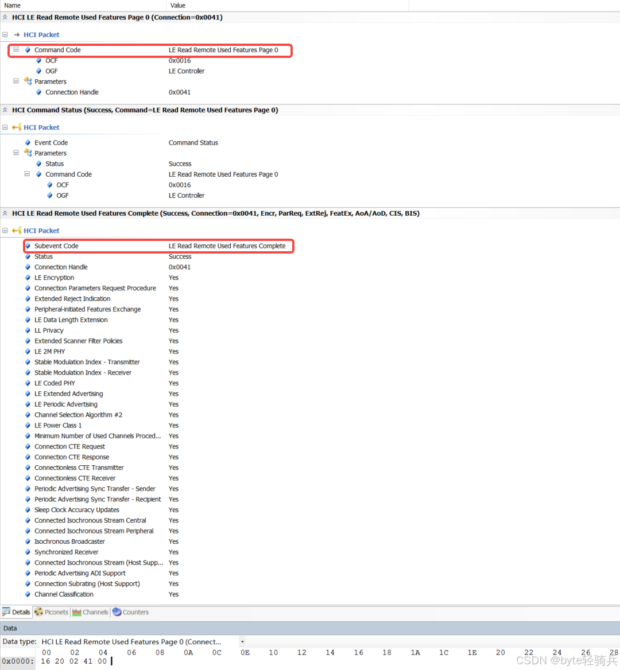Click the Value column header
The height and width of the screenshot is (670, 620).
click(288, 6)
